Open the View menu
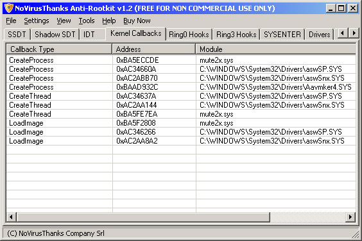 click(64, 21)
